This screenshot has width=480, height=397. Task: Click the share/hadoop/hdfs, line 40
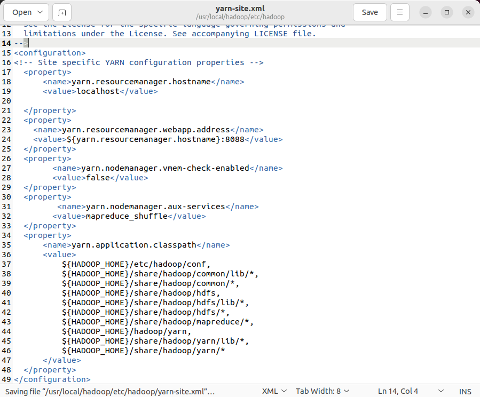141,293
